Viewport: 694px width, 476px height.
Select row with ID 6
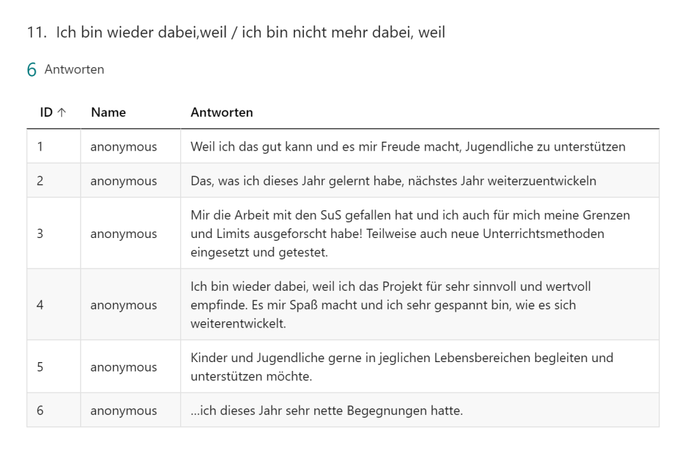click(41, 410)
